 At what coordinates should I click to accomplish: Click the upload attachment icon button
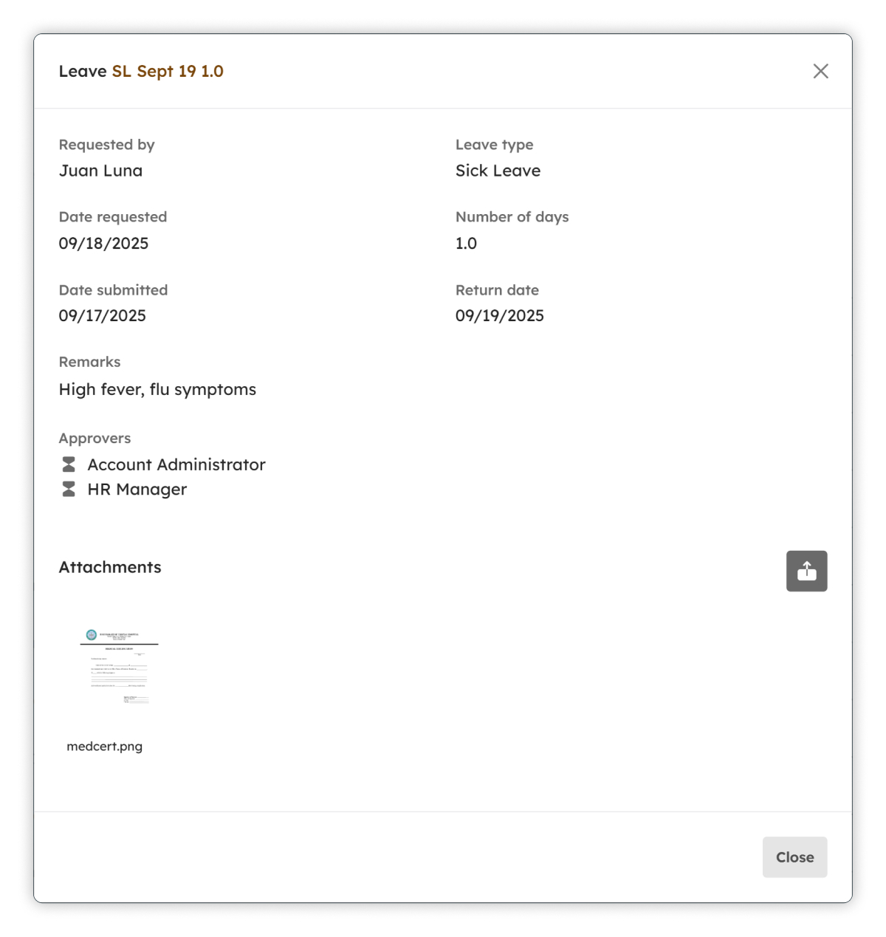point(806,571)
